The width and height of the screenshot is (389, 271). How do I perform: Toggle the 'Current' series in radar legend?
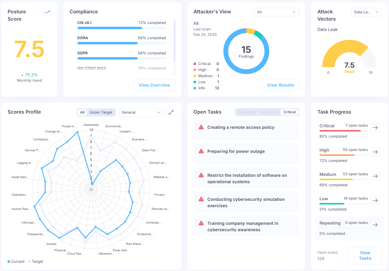(16, 262)
